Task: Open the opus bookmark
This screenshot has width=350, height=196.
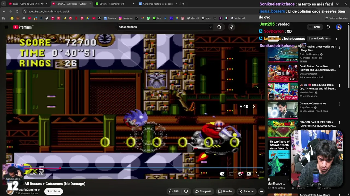Action: point(206,18)
